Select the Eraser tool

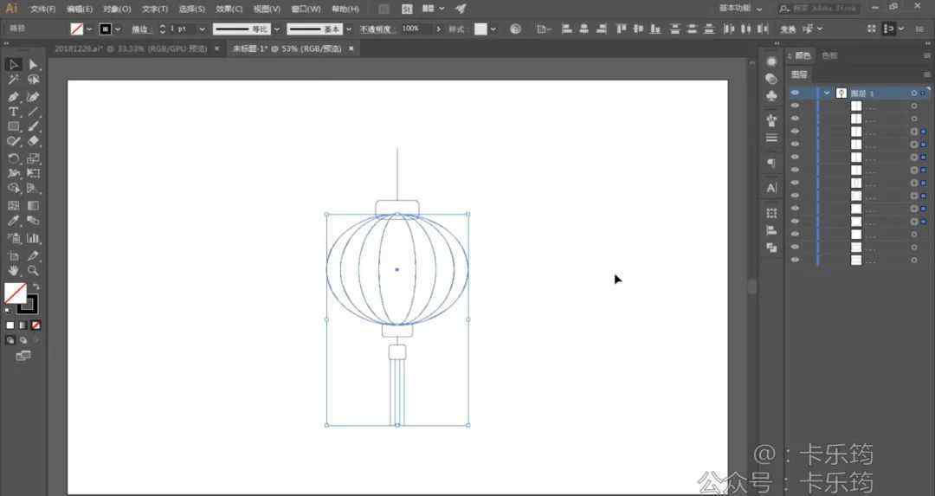coord(34,141)
